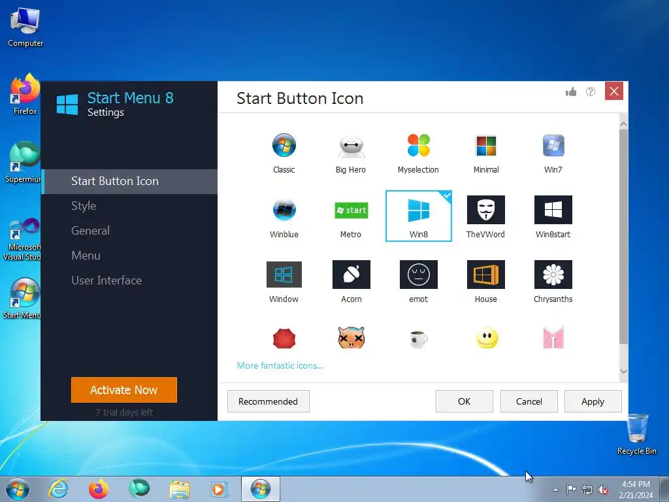
Task: Click the Start Menu 8 taskbar button
Action: (x=261, y=489)
